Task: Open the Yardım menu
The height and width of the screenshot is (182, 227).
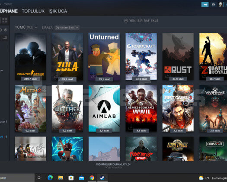Action: point(8,4)
